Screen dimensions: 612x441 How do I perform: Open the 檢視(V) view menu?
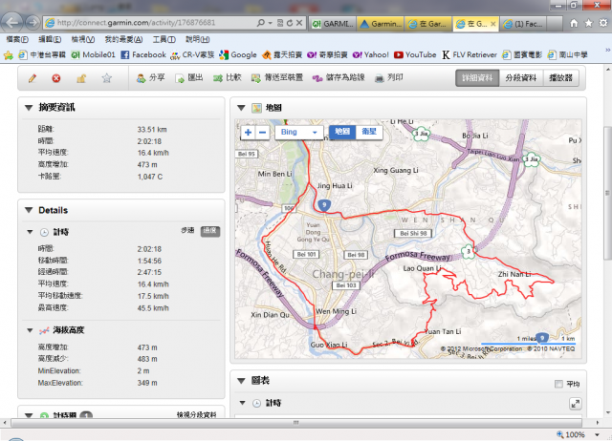pos(83,39)
